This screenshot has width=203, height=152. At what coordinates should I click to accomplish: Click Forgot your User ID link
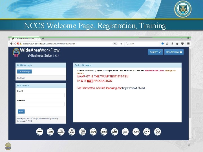pos(25,119)
